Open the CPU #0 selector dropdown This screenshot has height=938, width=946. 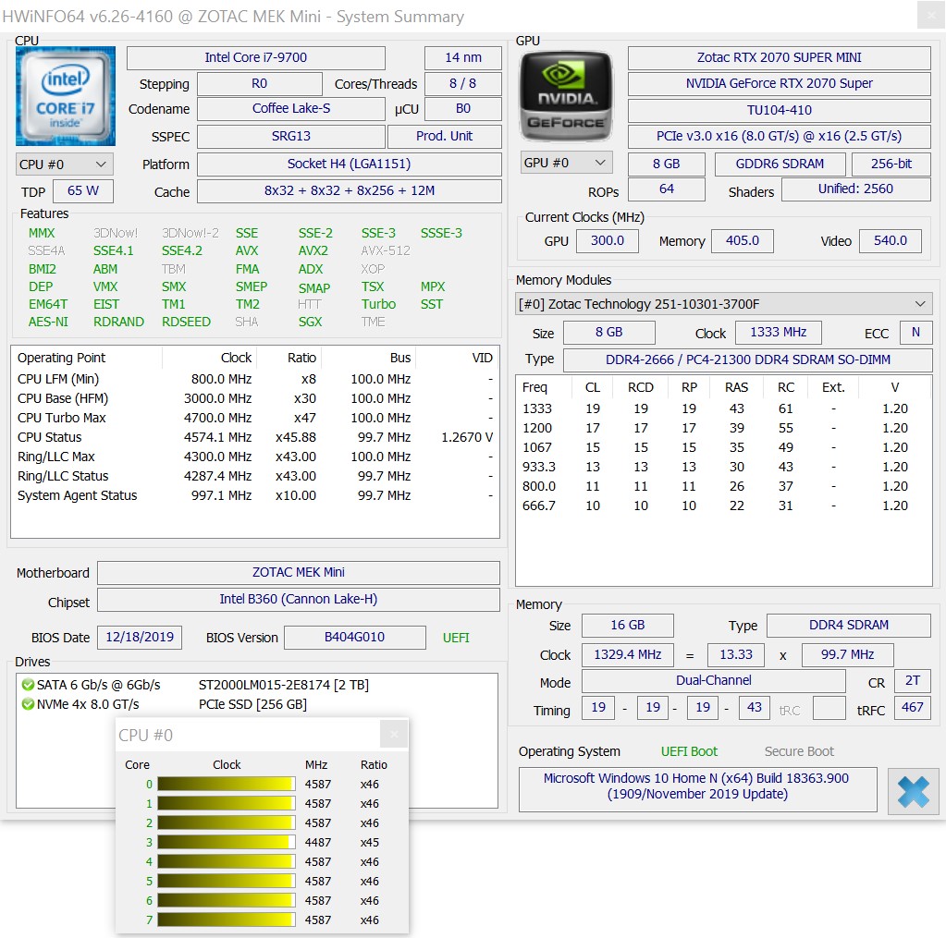pos(64,164)
